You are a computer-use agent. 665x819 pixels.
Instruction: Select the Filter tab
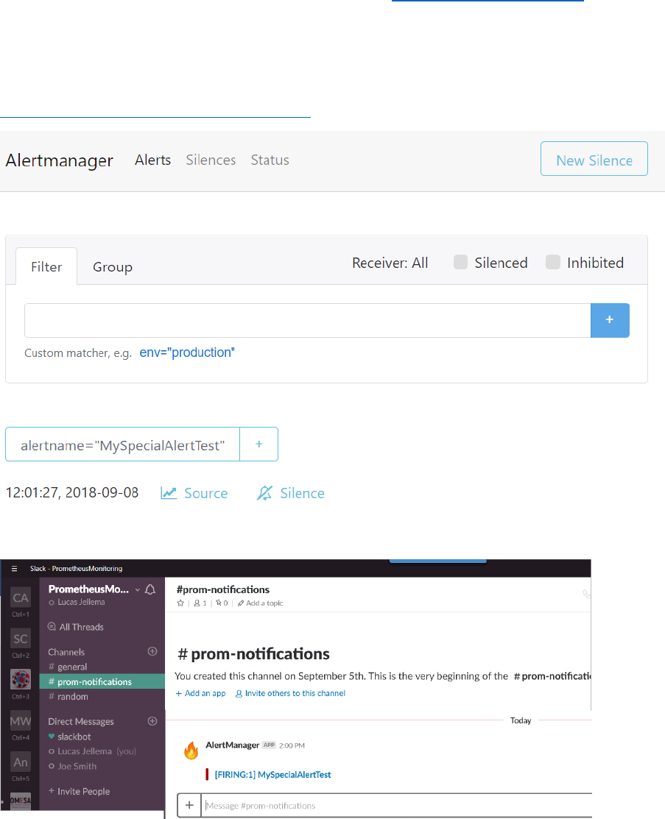click(46, 266)
